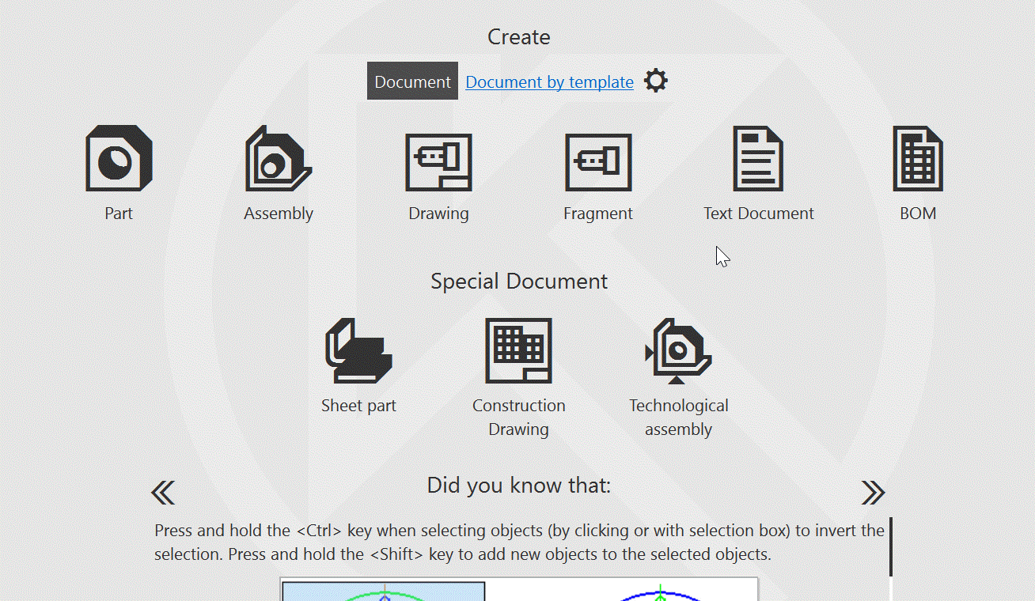This screenshot has height=601, width=1035.
Task: Click the Technological assembly icon
Action: point(678,351)
